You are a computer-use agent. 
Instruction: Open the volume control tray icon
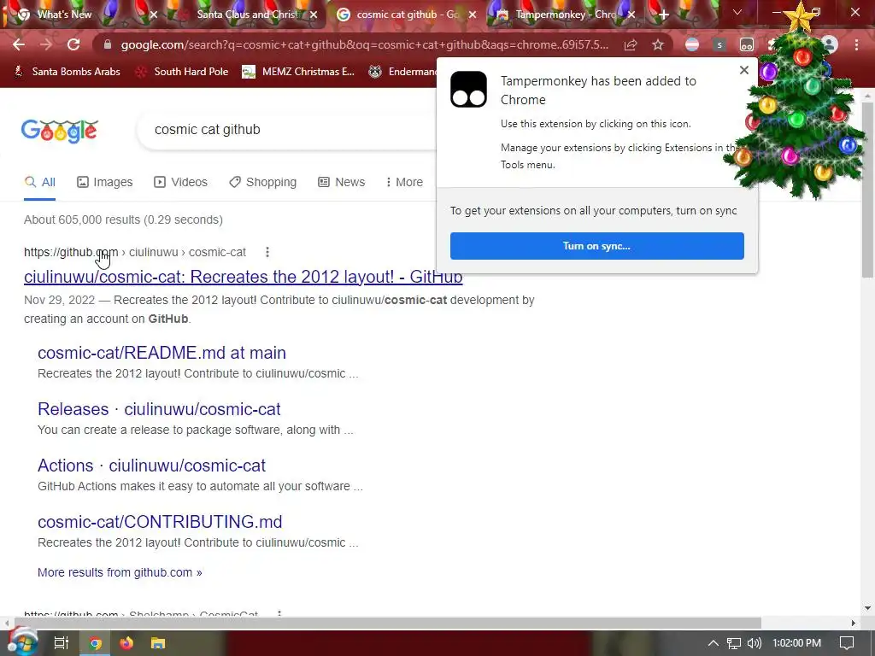(754, 643)
